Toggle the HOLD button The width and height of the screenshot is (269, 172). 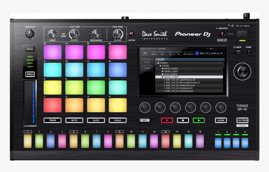[30, 74]
